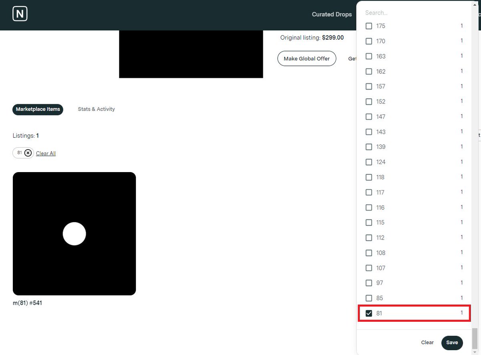Check the 112 filter option
The width and height of the screenshot is (481, 355).
369,238
